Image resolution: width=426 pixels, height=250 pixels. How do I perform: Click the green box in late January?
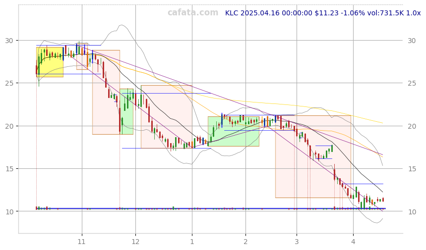[234, 132]
